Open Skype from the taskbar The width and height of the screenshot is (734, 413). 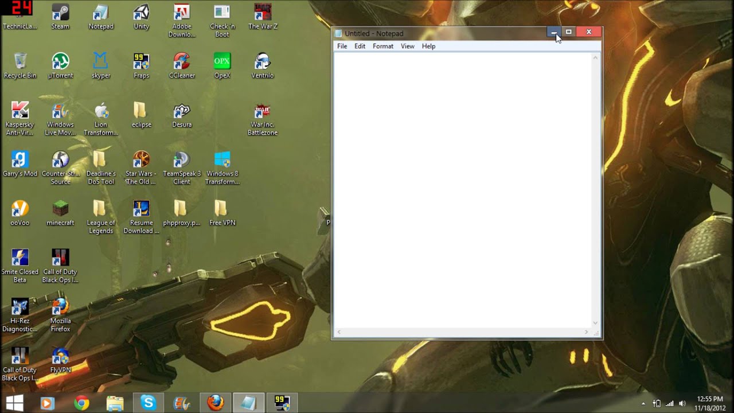coord(148,403)
